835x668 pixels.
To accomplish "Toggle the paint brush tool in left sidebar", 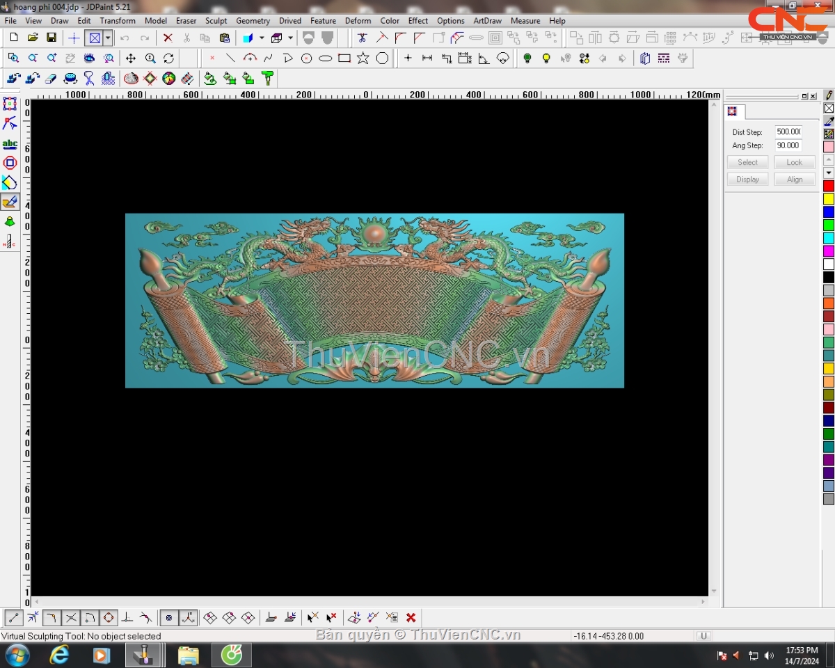I will (x=10, y=202).
